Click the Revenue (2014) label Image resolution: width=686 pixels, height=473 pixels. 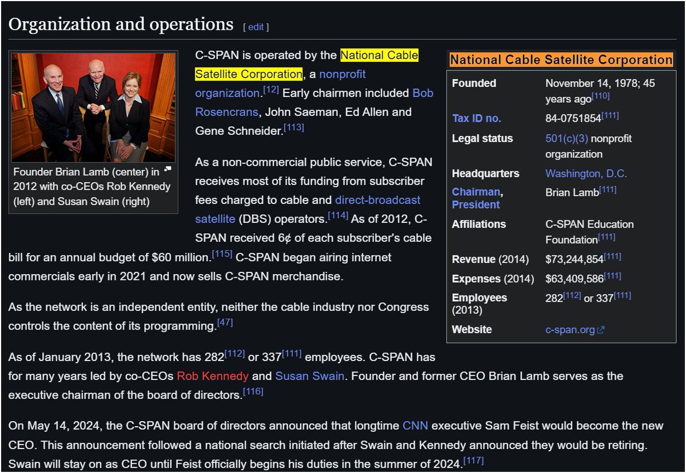[x=490, y=259]
